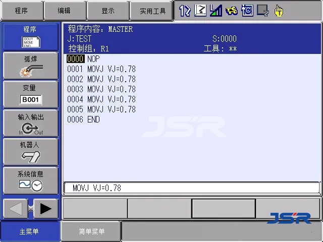Click the 程序 program icon in sidebar
The image size is (323, 242).
tap(30, 37)
